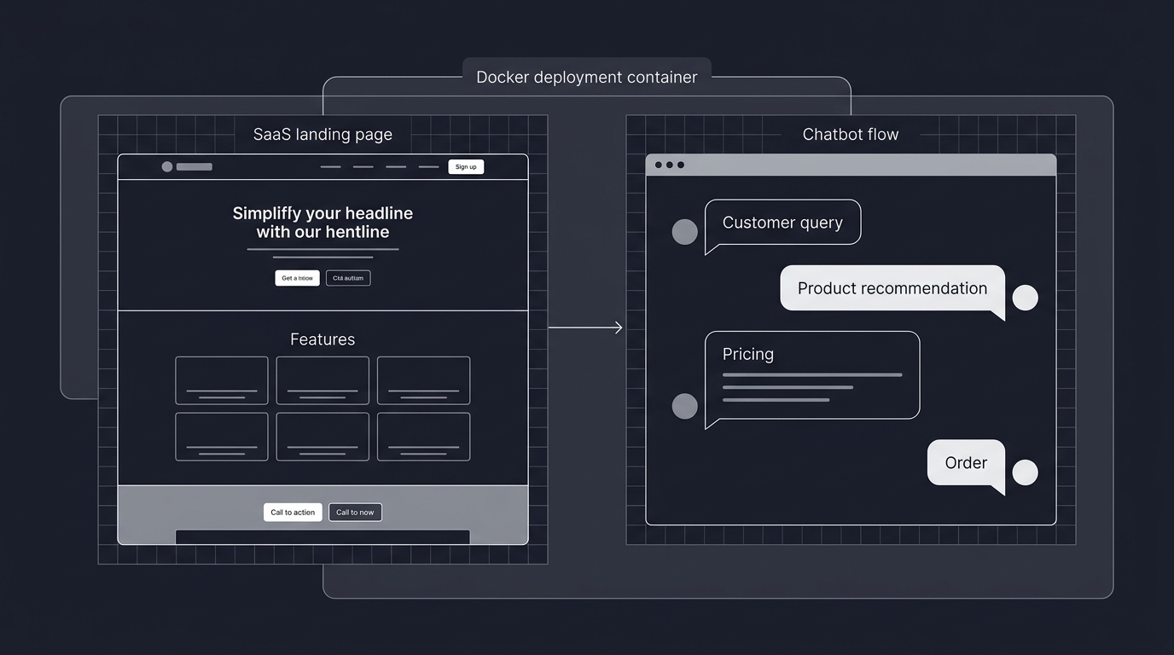This screenshot has height=655, width=1174.
Task: Select the red traffic-light dot on the chatbot window
Action: [x=657, y=164]
